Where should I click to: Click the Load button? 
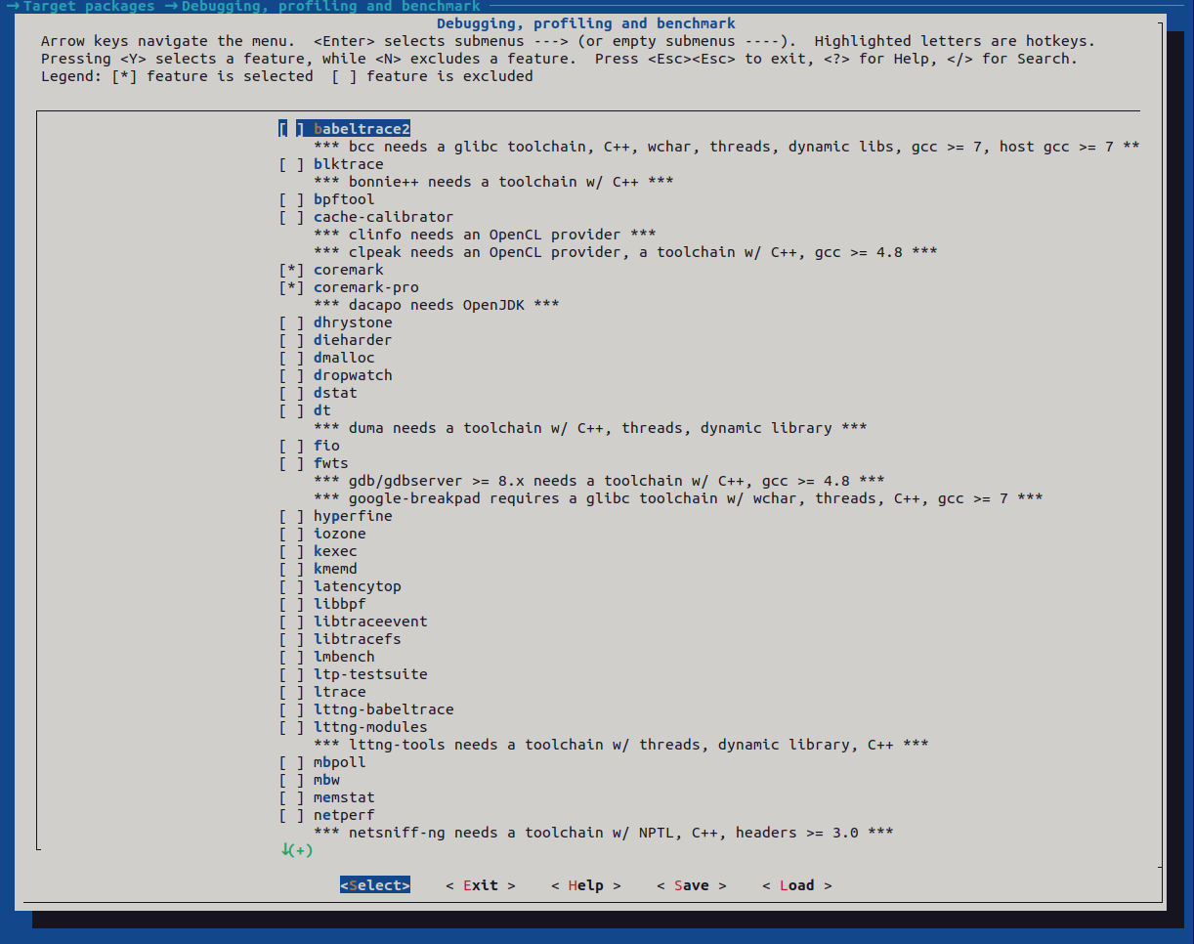796,885
